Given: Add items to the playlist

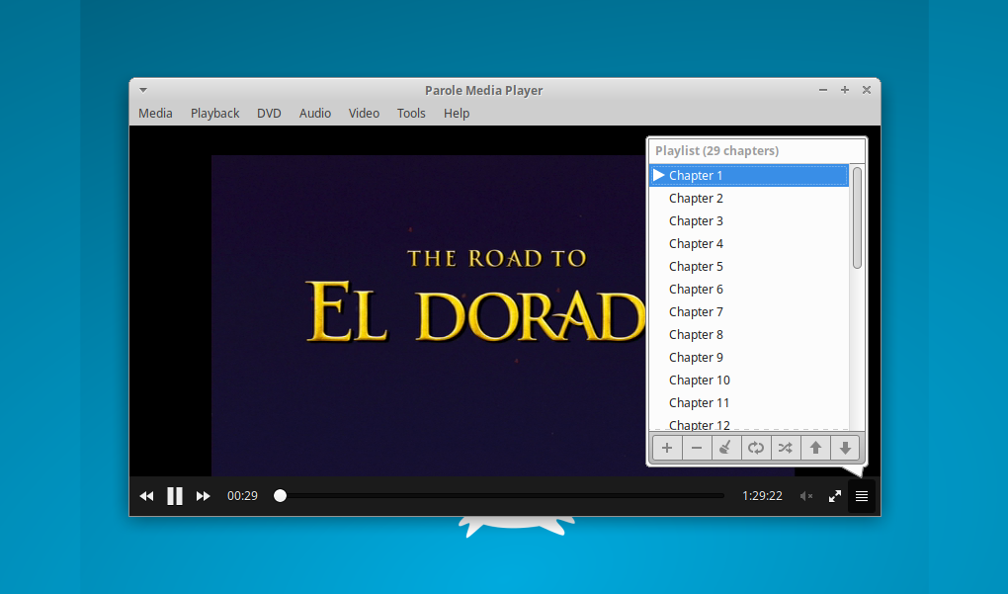Looking at the screenshot, I should (667, 448).
